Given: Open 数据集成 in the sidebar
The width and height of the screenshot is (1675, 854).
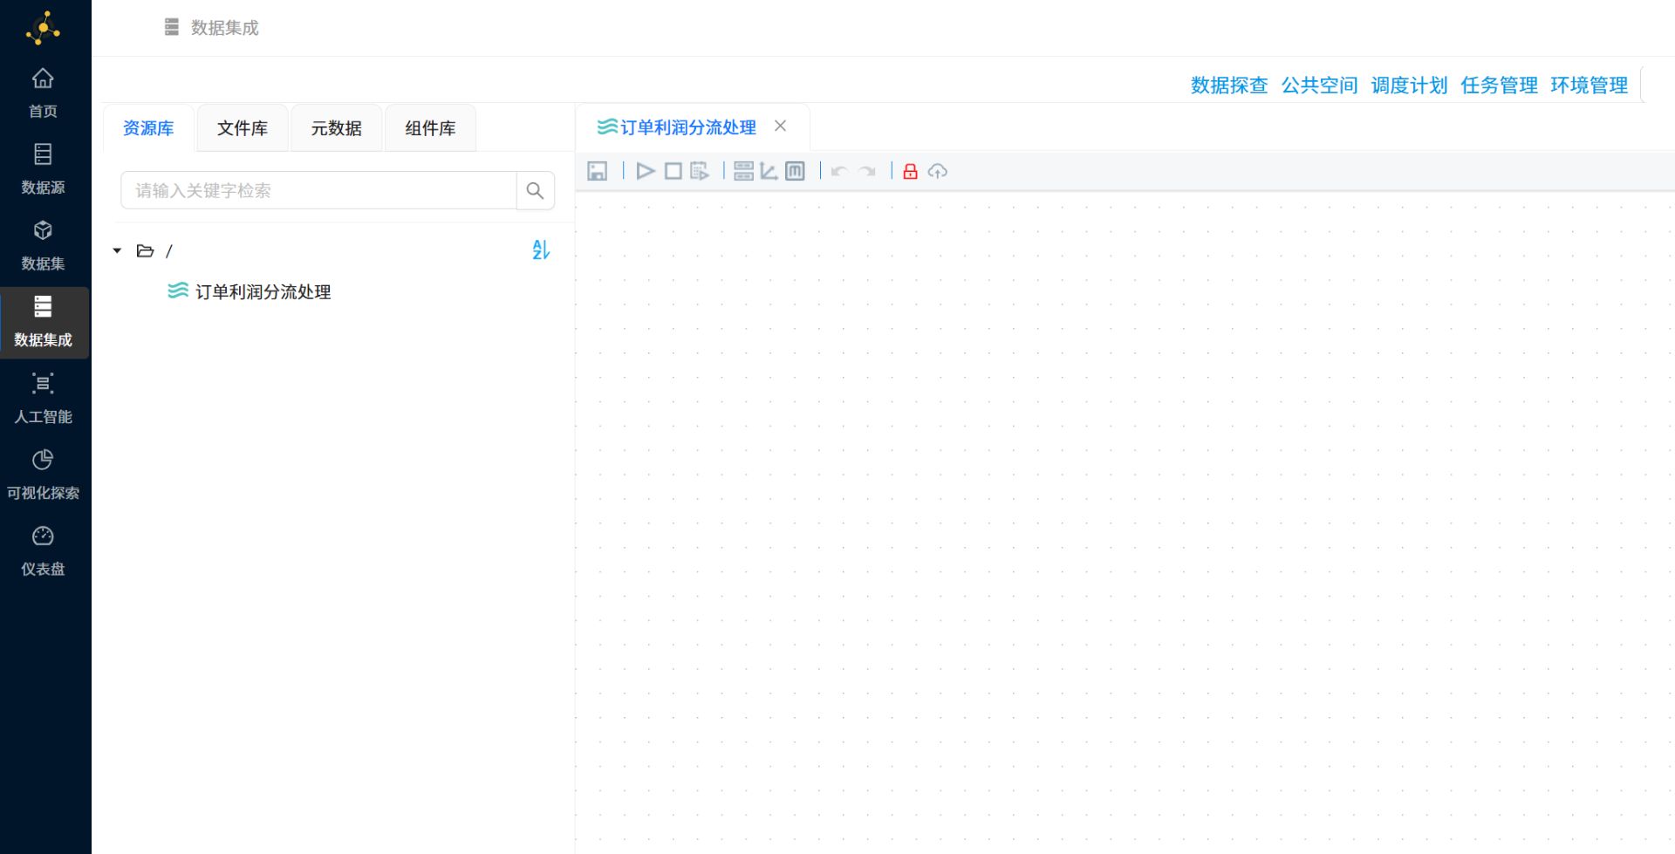Looking at the screenshot, I should click(43, 322).
